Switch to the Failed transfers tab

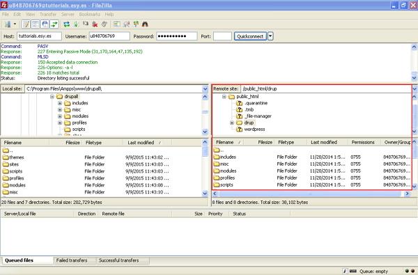(x=72, y=260)
